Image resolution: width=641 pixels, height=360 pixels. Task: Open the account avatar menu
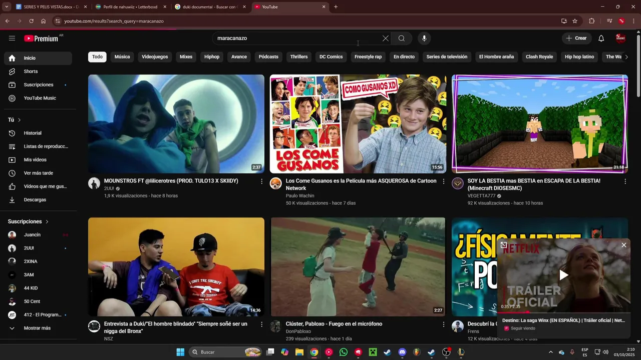[620, 38]
